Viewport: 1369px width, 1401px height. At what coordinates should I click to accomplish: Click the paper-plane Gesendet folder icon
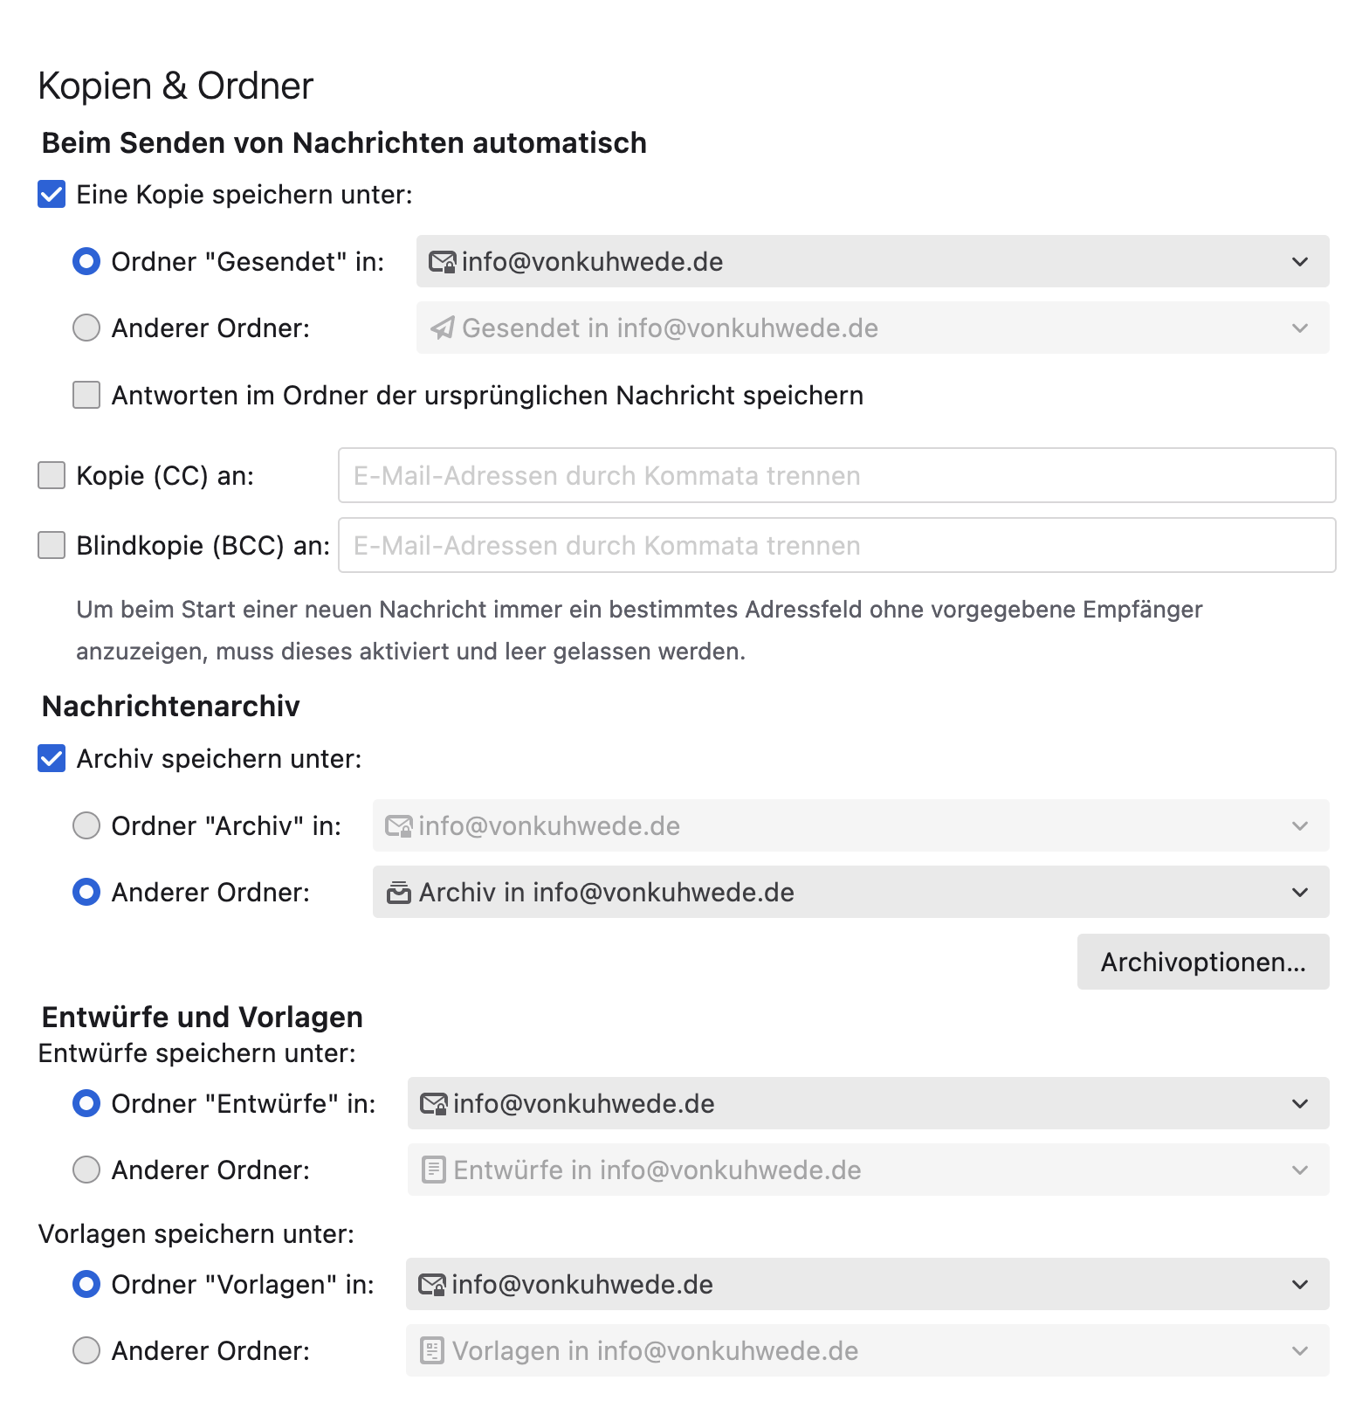point(443,328)
